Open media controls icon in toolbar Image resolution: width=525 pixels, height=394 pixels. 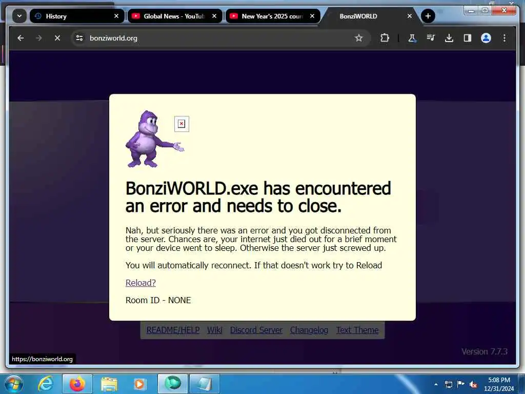coord(431,38)
